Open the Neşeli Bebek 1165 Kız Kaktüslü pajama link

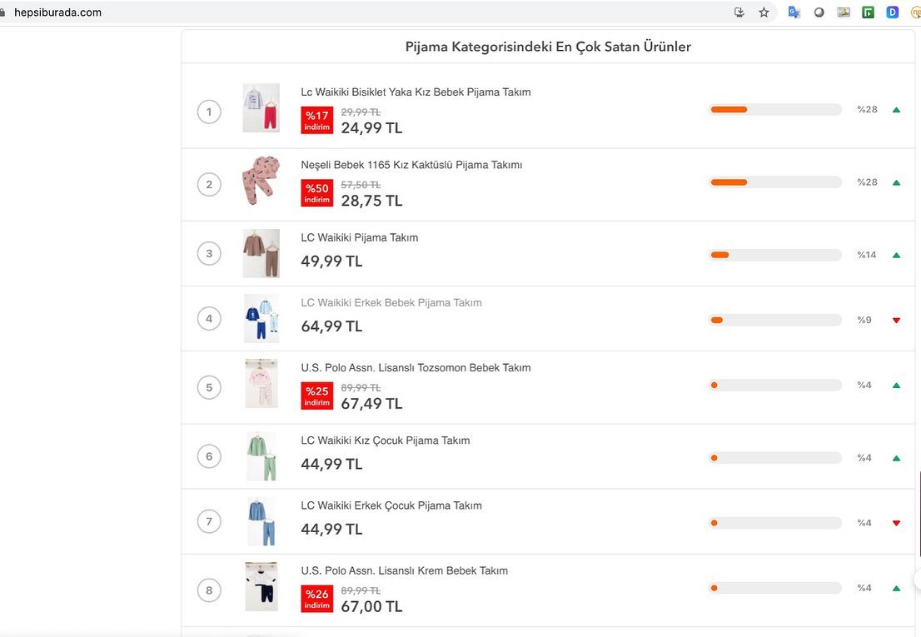tap(411, 165)
